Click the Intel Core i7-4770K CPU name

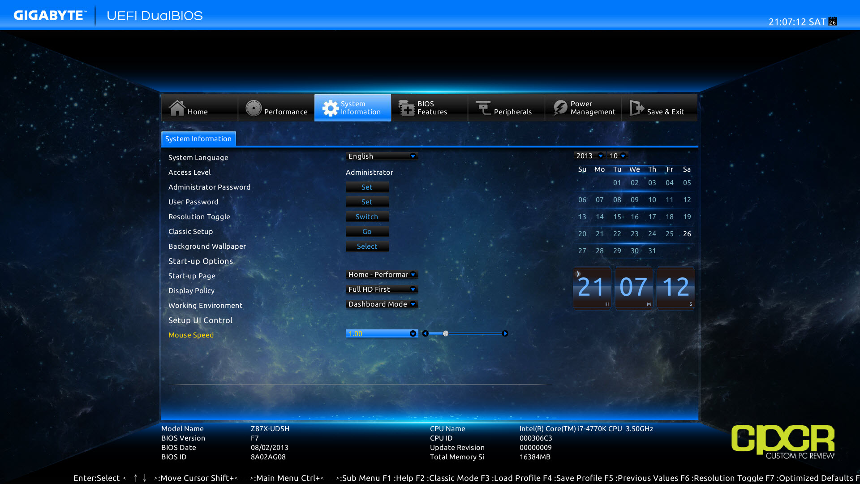pos(586,429)
